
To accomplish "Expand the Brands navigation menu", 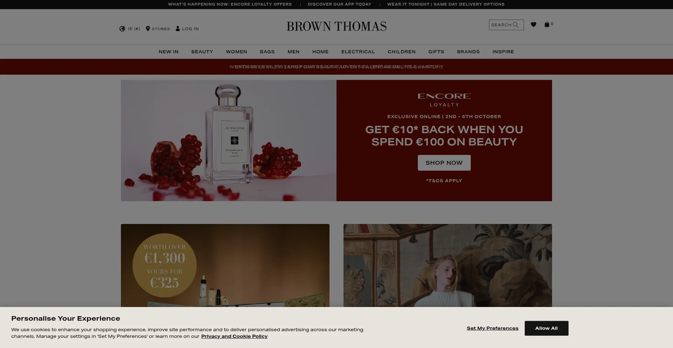I will pos(468,52).
